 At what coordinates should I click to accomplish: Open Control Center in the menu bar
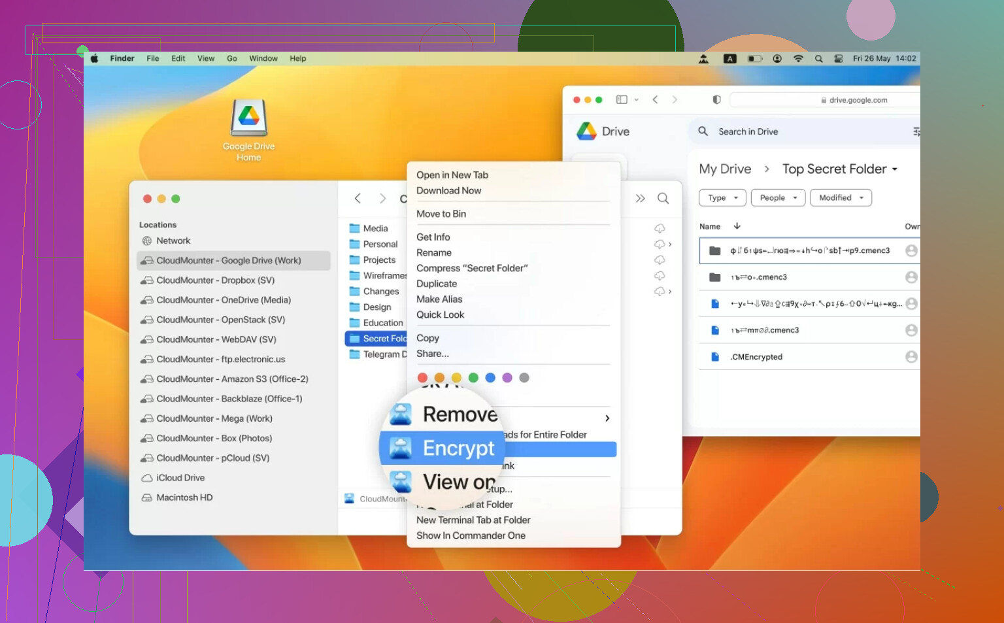839,59
